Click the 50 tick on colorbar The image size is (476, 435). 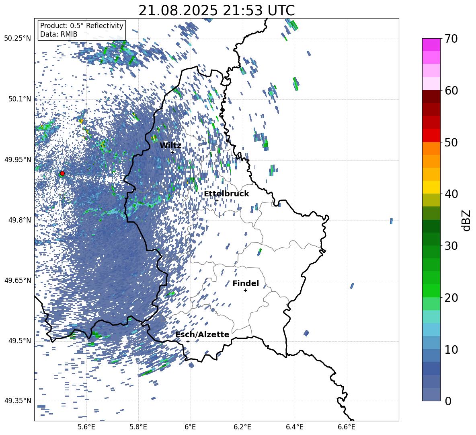click(451, 142)
